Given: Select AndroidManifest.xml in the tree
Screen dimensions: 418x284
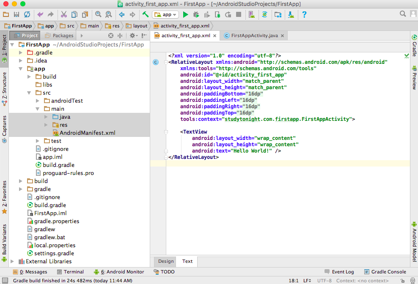Looking at the screenshot, I should (x=84, y=133).
